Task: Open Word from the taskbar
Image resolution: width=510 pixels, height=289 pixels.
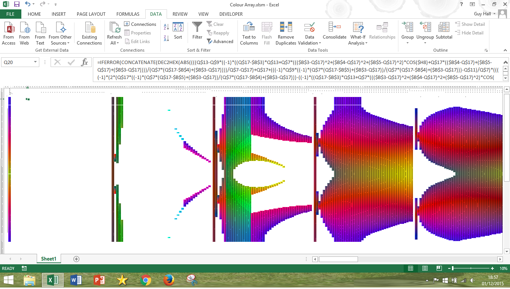Action: pyautogui.click(x=76, y=280)
